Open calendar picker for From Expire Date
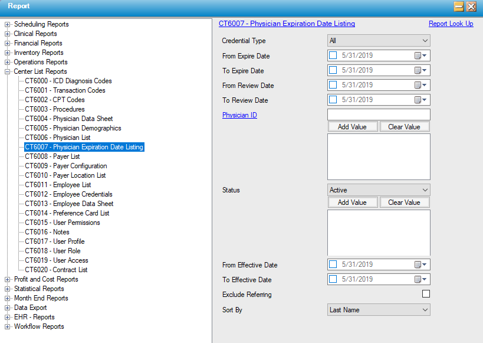 pyautogui.click(x=420, y=55)
